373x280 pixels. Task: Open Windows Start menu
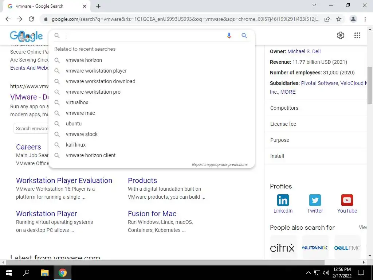pyautogui.click(x=9, y=273)
